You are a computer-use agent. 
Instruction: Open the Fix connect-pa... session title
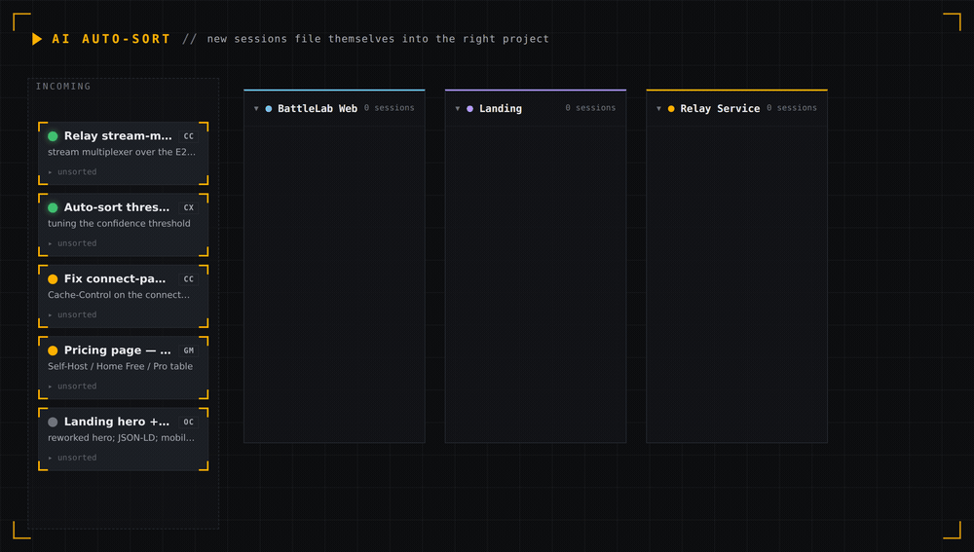point(115,278)
